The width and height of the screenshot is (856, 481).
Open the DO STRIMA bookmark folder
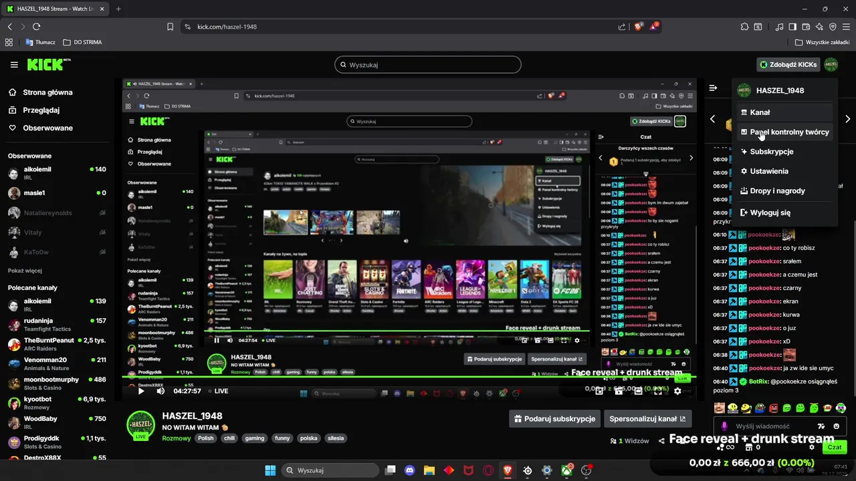point(82,42)
